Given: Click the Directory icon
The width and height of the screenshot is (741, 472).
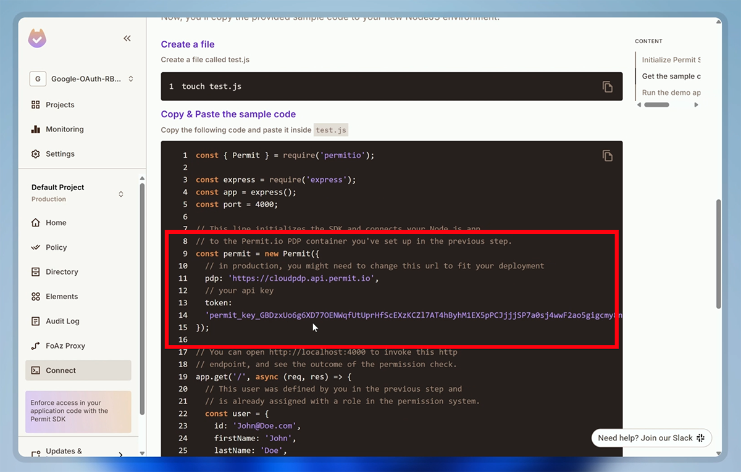Looking at the screenshot, I should pyautogui.click(x=36, y=272).
